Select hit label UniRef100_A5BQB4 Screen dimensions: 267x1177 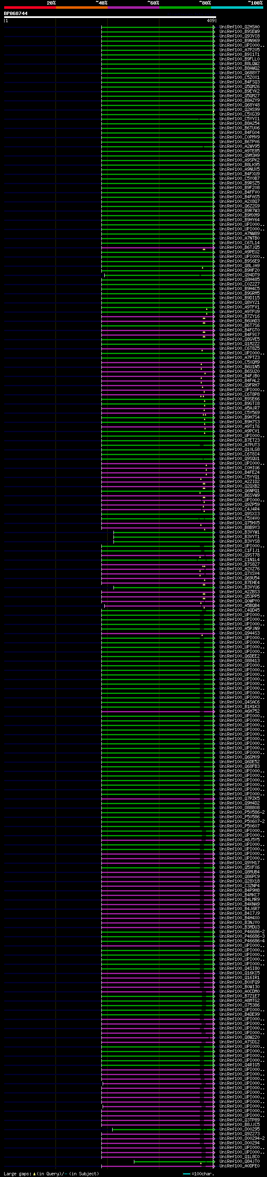click(x=239, y=605)
